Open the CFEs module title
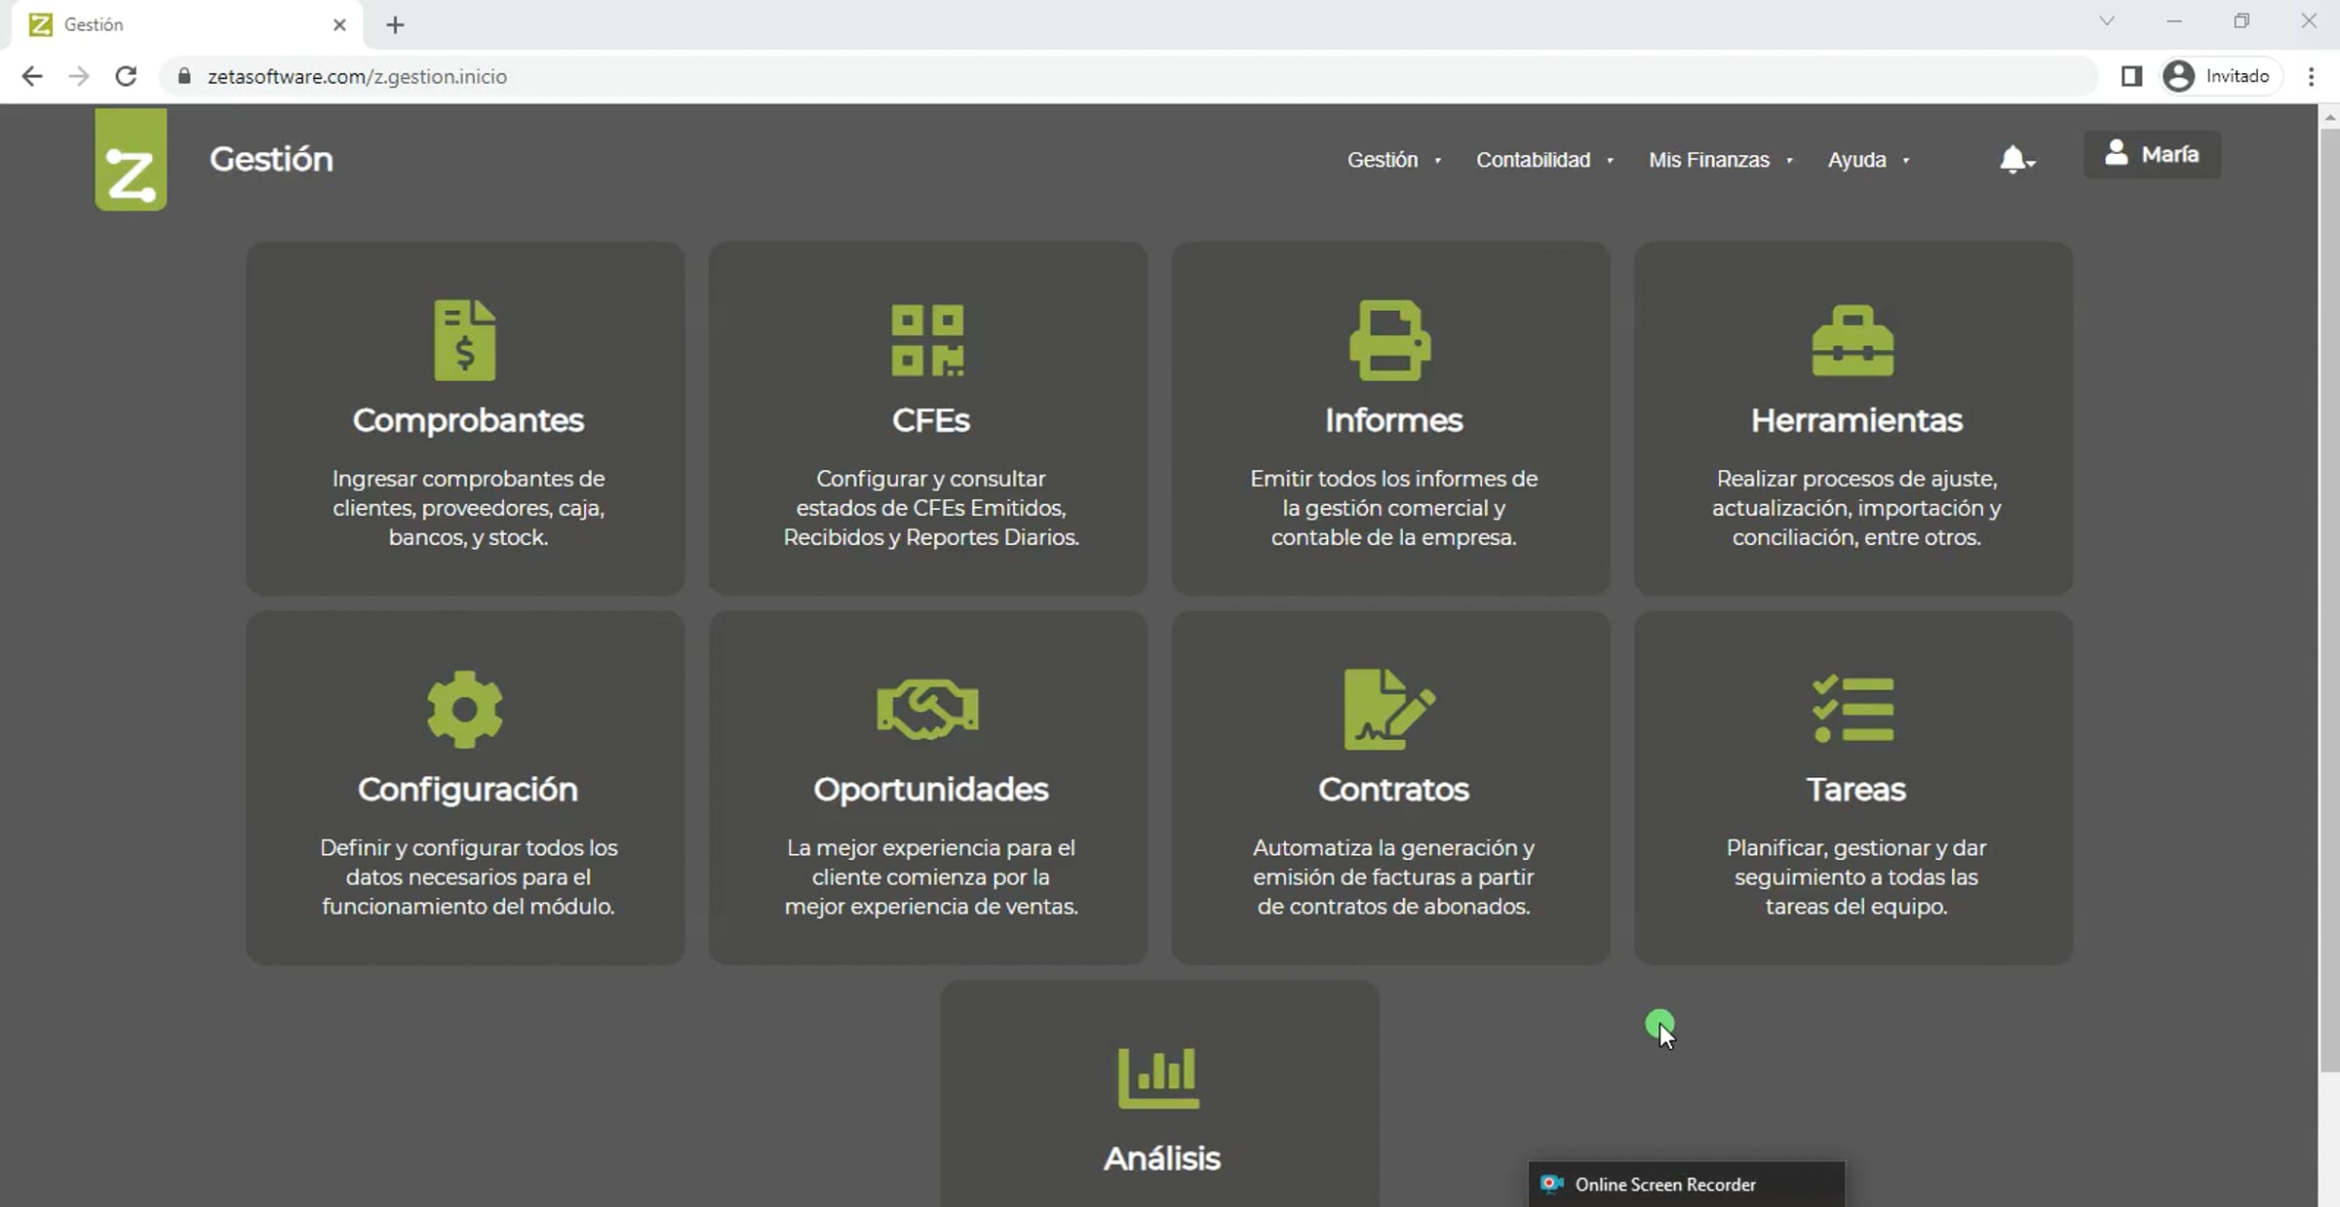This screenshot has height=1207, width=2340. pyautogui.click(x=931, y=420)
